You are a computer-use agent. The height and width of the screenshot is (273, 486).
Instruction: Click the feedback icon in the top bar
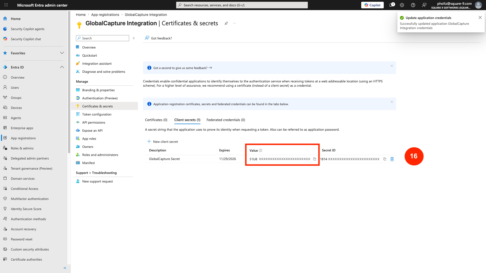(424, 5)
